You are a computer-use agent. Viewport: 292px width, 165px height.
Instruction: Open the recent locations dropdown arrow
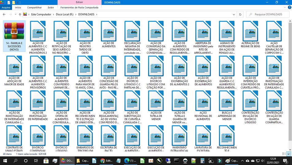coord(15,14)
